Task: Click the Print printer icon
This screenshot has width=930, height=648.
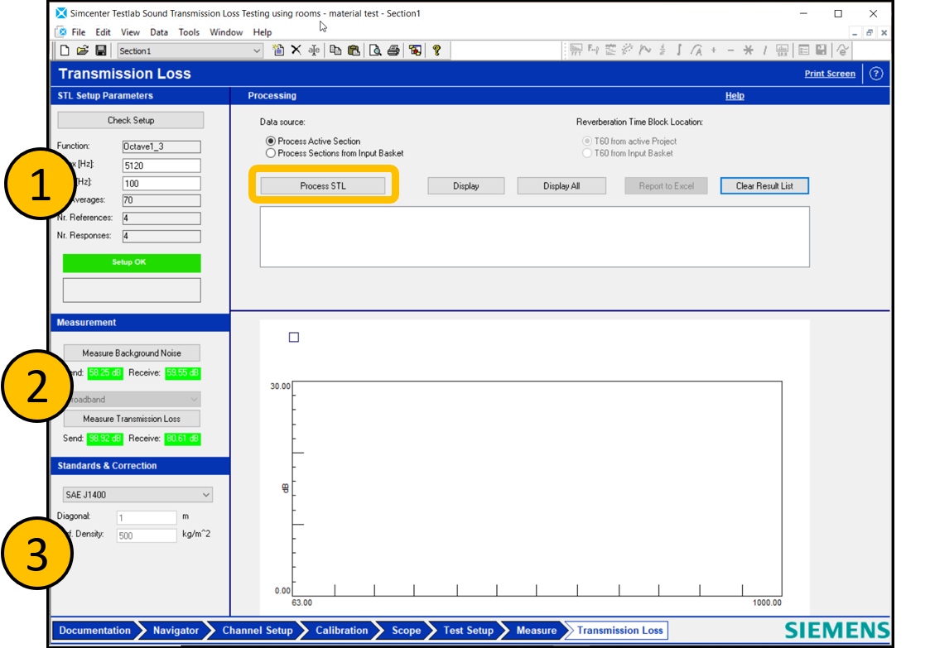Action: point(393,50)
